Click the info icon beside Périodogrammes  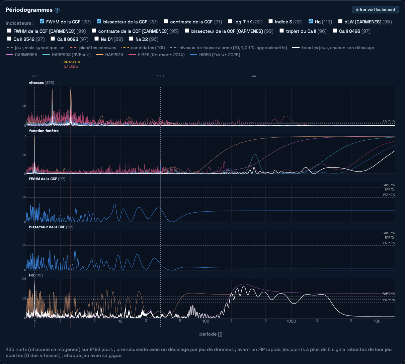(57, 10)
